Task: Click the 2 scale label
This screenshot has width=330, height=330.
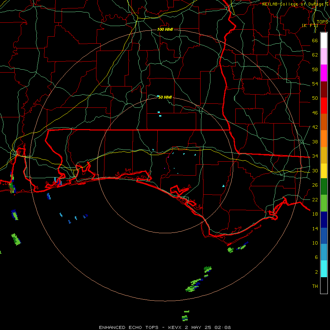Action: (x=316, y=272)
